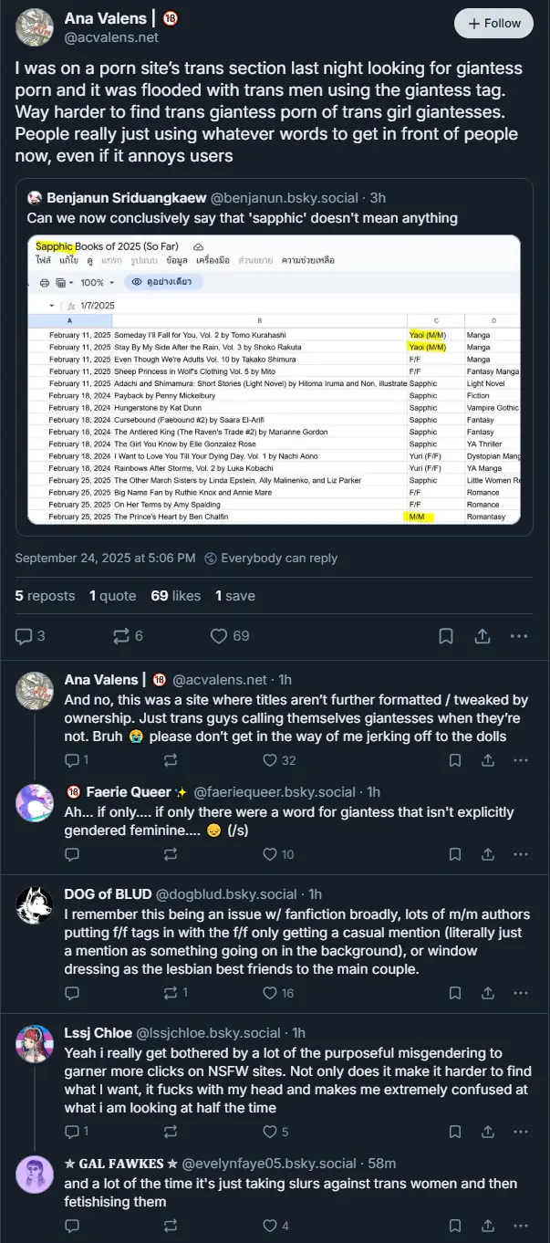Open Ana Valens' profile avatar at top
The height and width of the screenshot is (1243, 550).
(35, 27)
